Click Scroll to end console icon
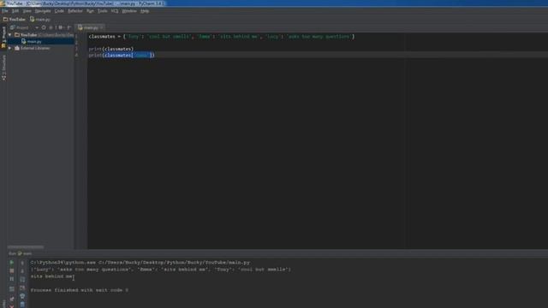 coord(22,287)
